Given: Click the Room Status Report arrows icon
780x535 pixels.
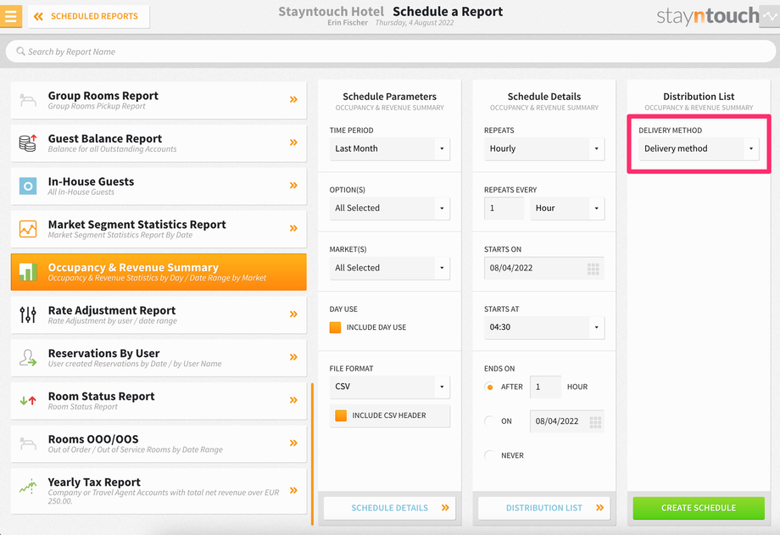Looking at the screenshot, I should 28,400.
